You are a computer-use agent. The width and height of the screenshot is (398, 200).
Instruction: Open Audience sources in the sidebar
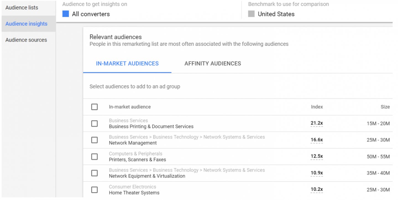coord(26,40)
